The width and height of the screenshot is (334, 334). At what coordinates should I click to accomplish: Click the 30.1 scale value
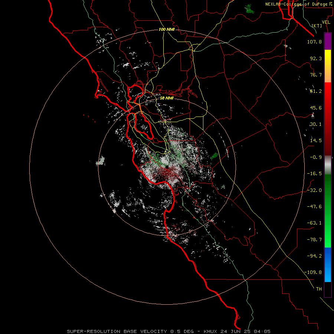point(316,124)
